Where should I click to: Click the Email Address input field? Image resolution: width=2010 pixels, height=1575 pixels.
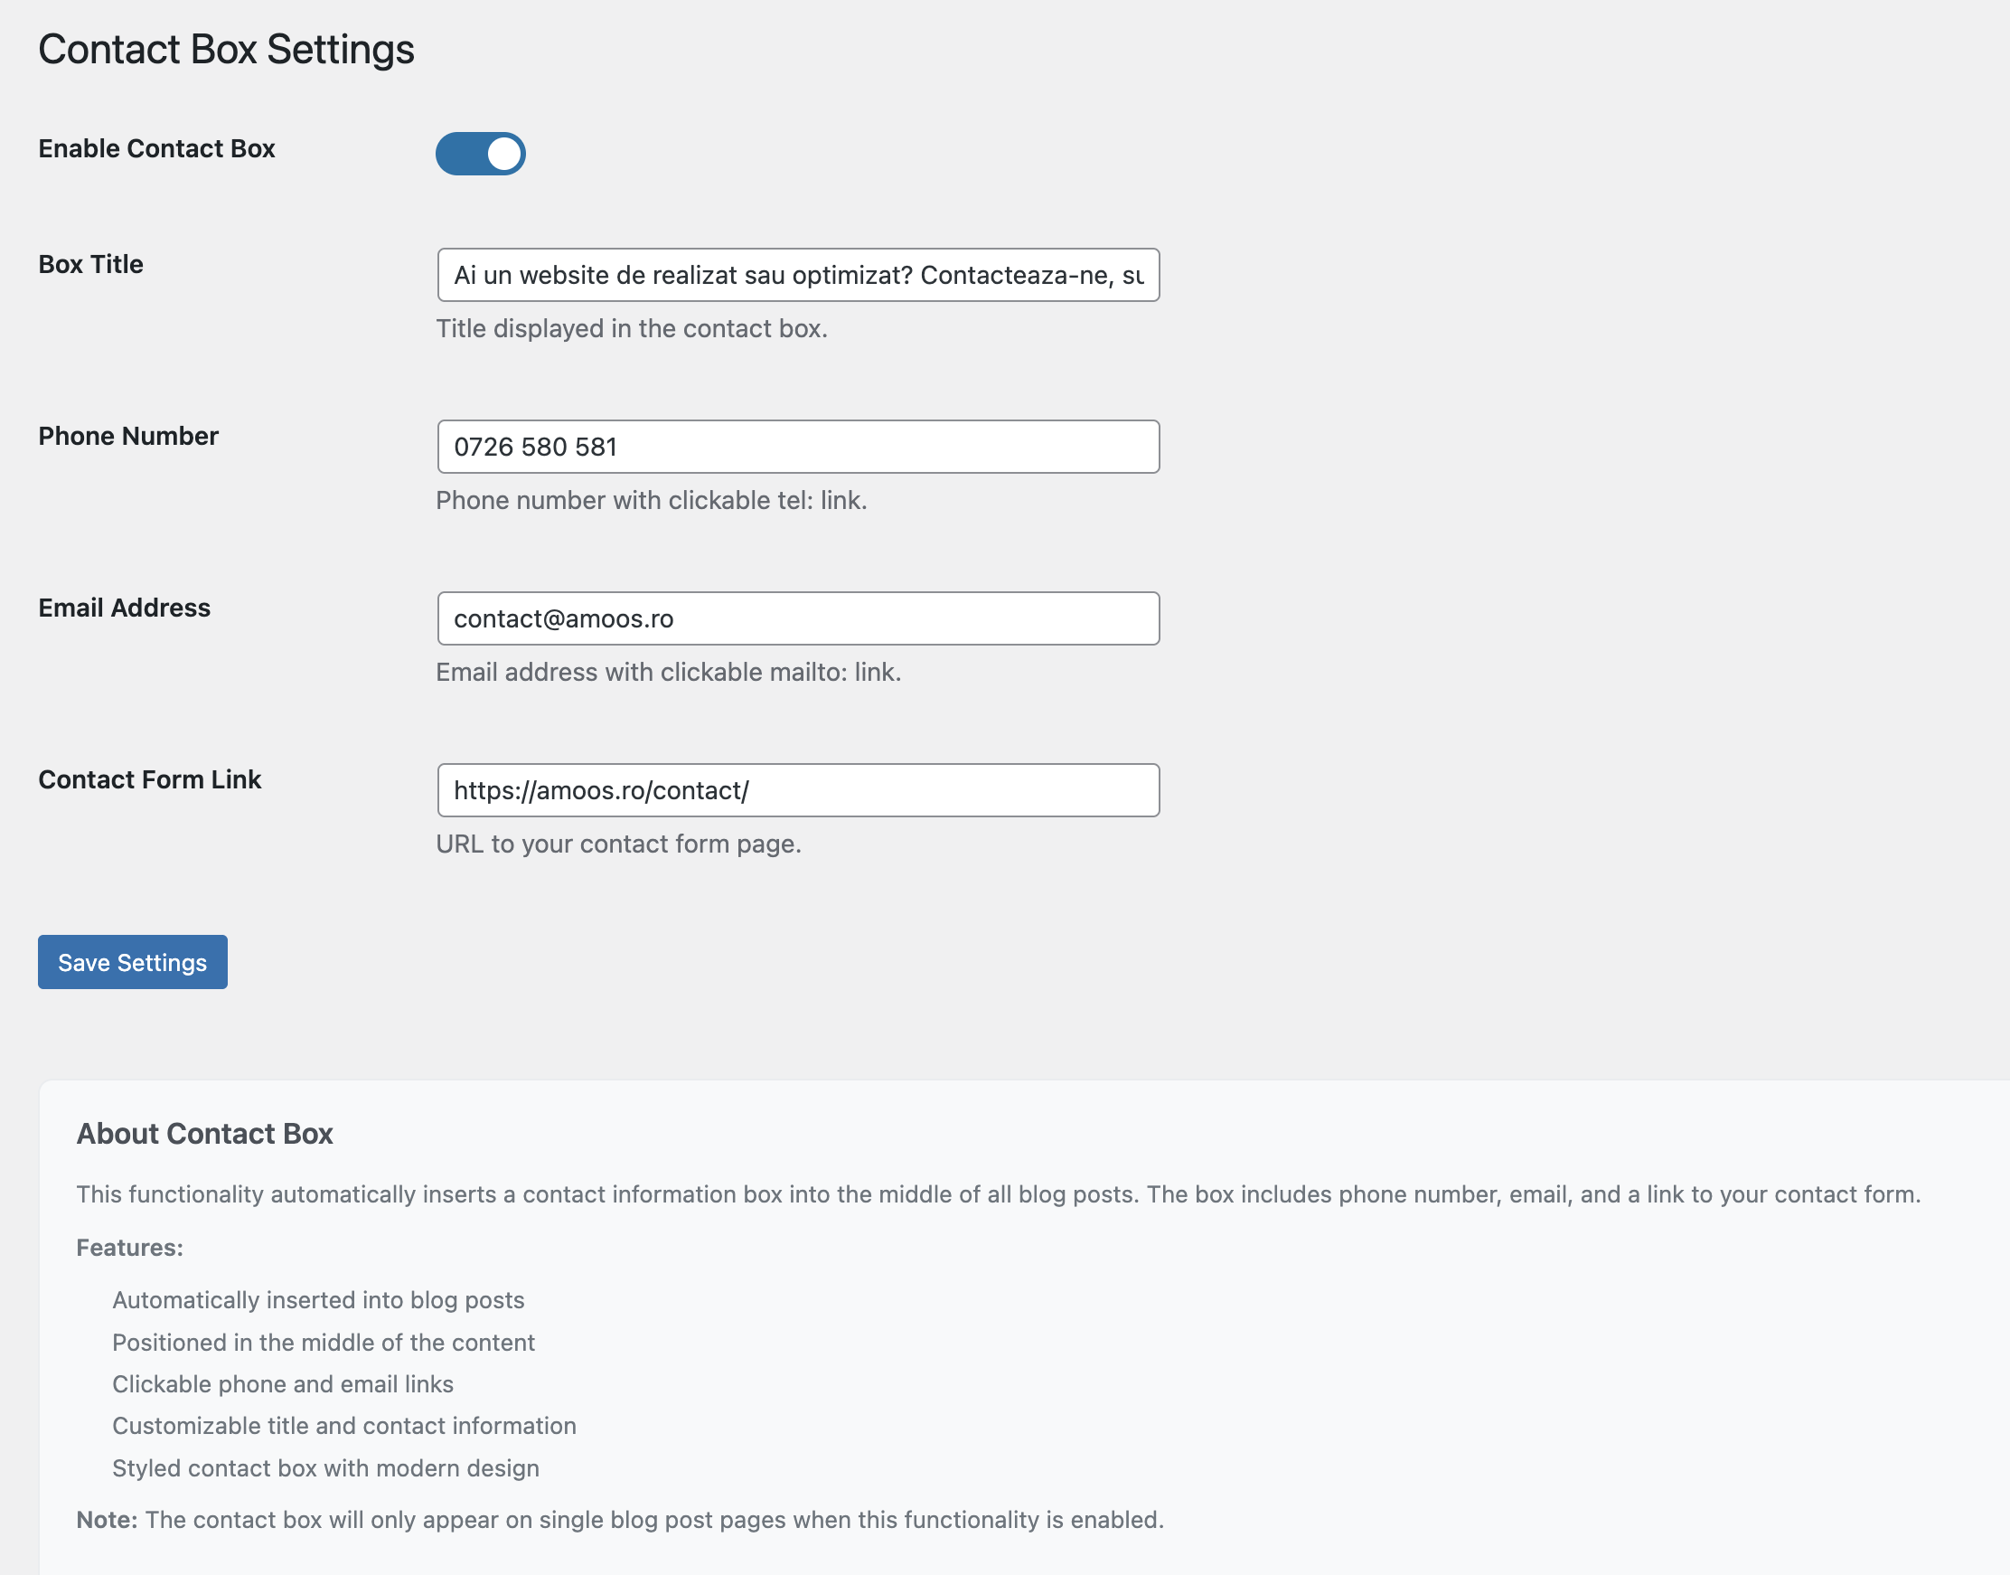point(797,618)
